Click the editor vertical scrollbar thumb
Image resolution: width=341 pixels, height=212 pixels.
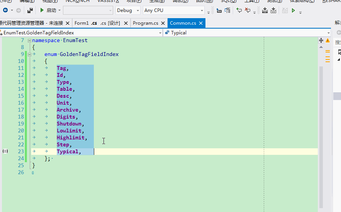pos(321,137)
